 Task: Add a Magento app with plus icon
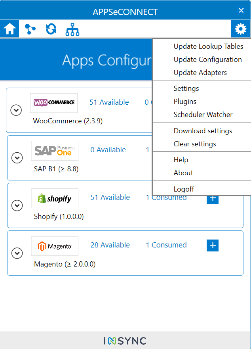213,245
